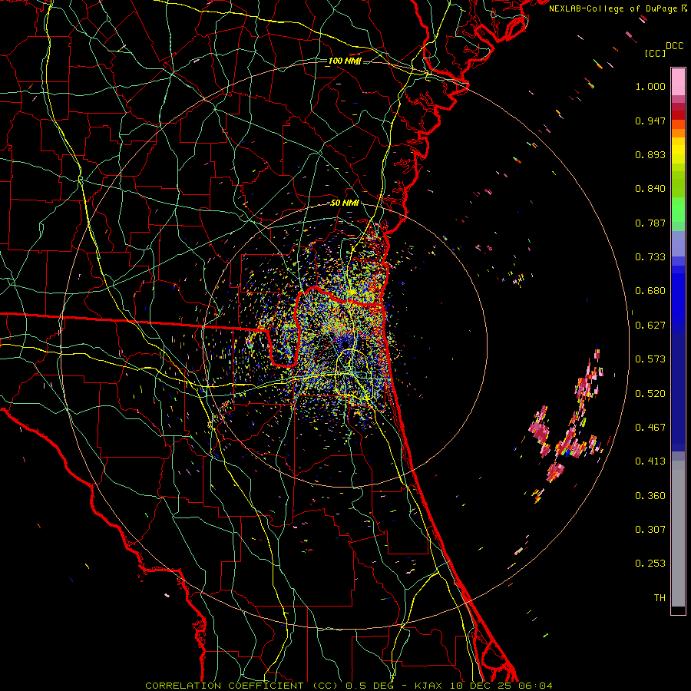
Task: Select the 0.520 legend value
Action: click(650, 394)
